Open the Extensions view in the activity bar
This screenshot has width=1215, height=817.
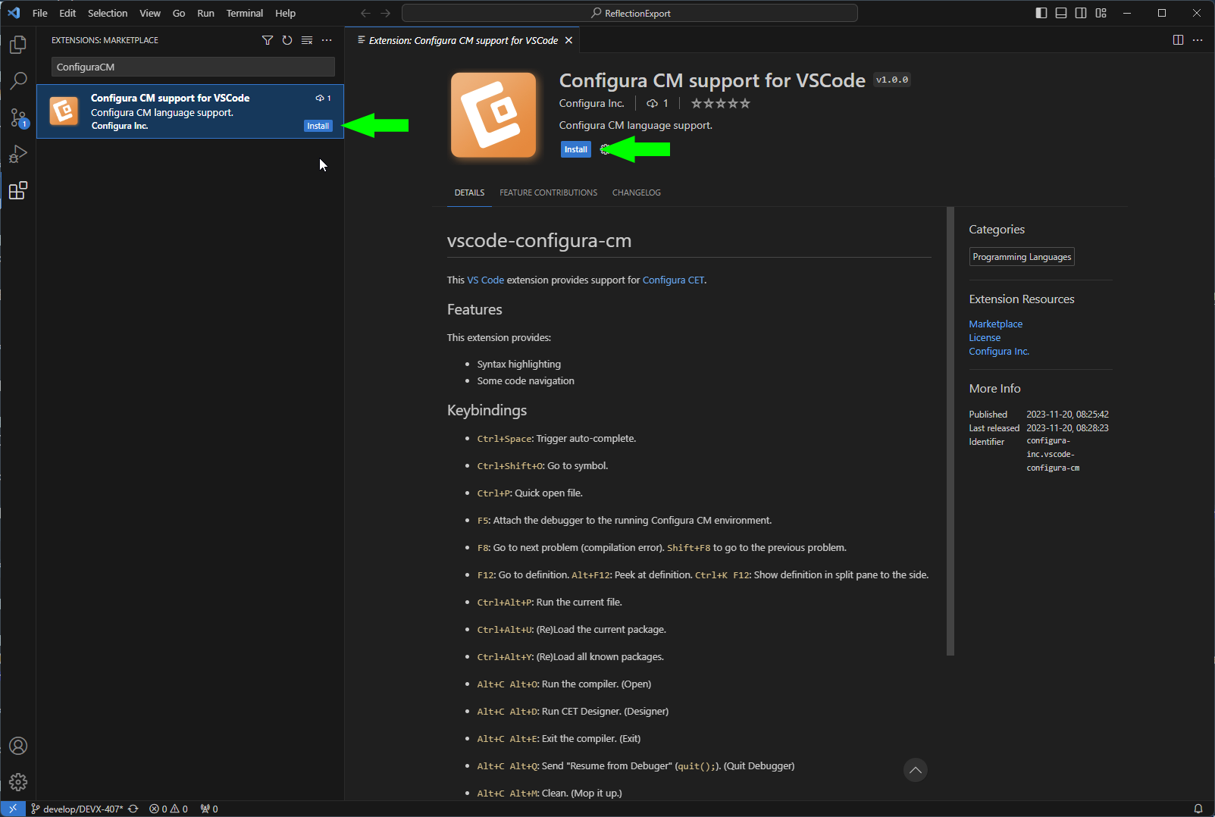click(x=18, y=190)
